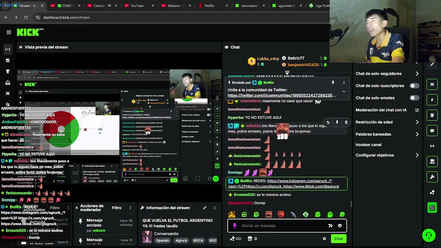441x248 pixels.
Task: Click milivich name under Mensaje anclado
Action: [x=99, y=230]
